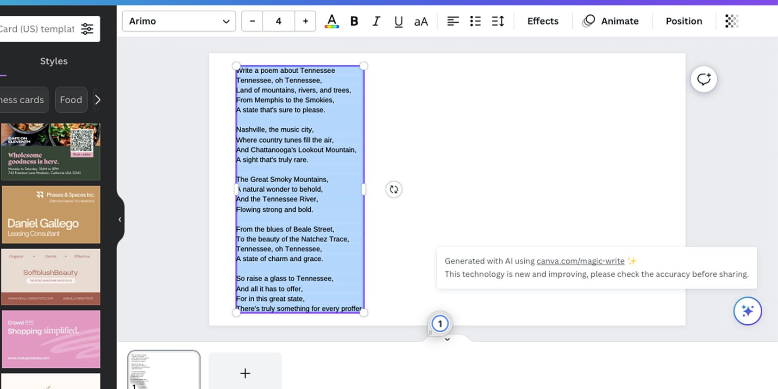Select the Business cards category chip
778x389 pixels.
coord(23,100)
